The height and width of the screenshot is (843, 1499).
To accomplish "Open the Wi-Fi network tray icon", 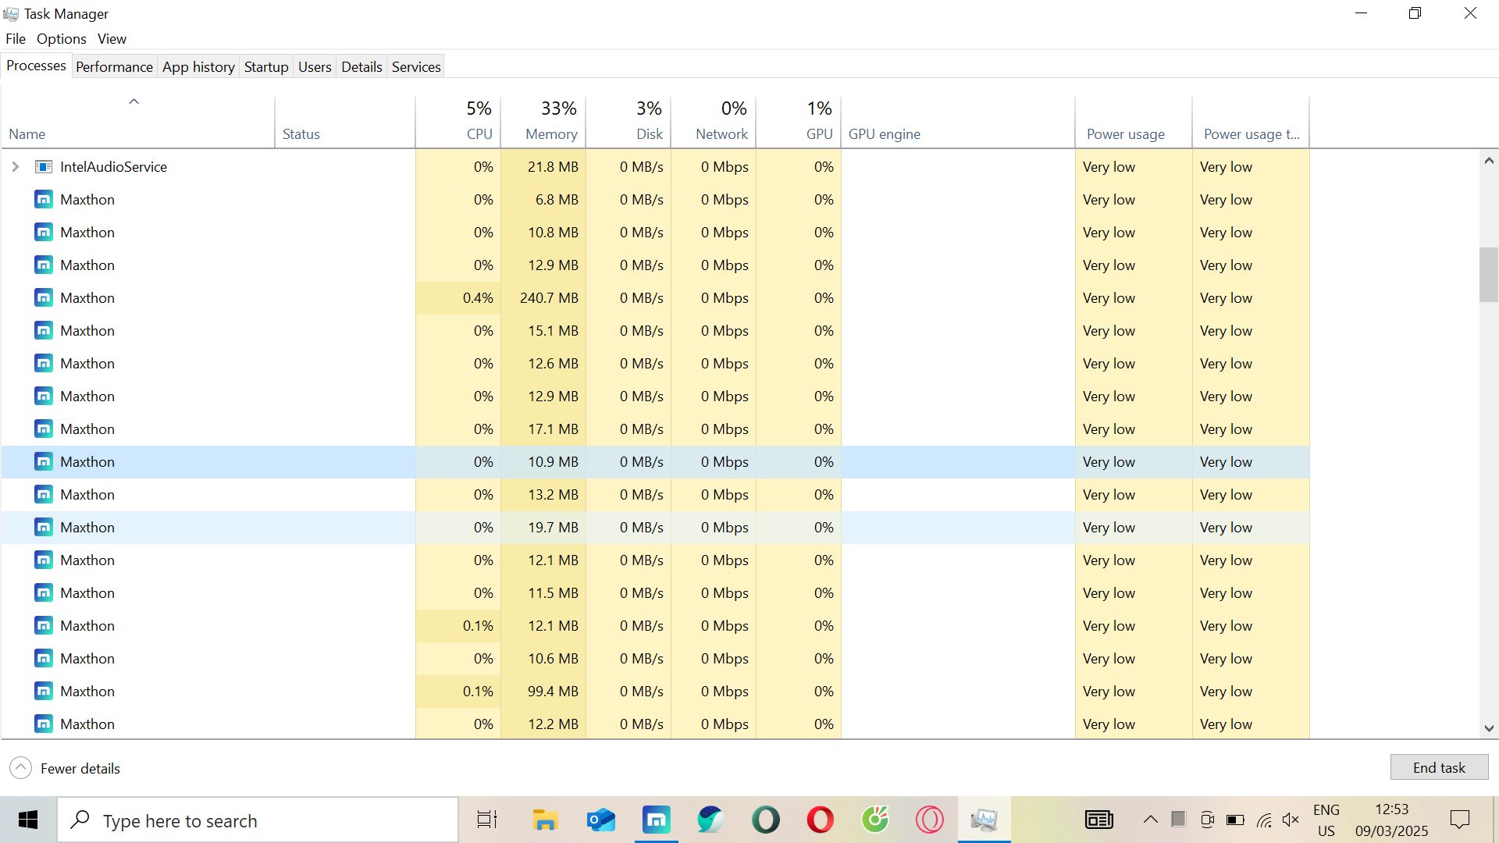I will pos(1264,820).
